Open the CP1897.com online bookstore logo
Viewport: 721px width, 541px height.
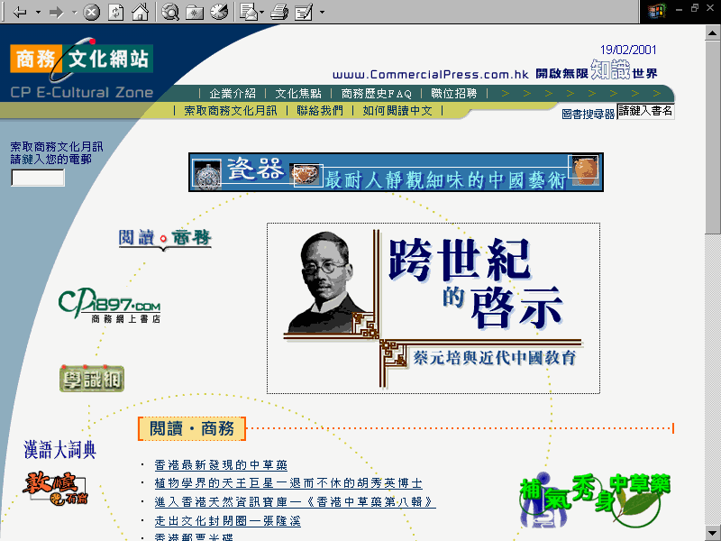click(x=109, y=305)
